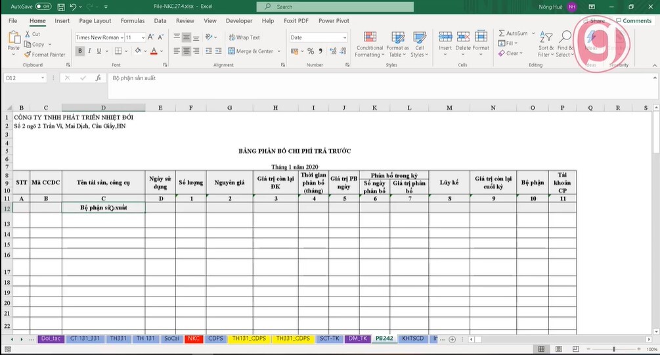Screen dimensions: 660x355
Task: Apply percent style to selected cell
Action: point(311,51)
